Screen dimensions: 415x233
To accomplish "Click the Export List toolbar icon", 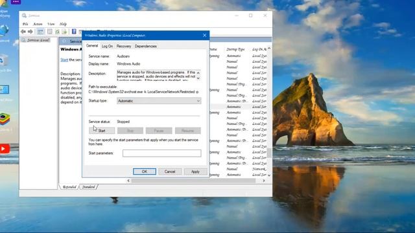I will tap(64, 32).
